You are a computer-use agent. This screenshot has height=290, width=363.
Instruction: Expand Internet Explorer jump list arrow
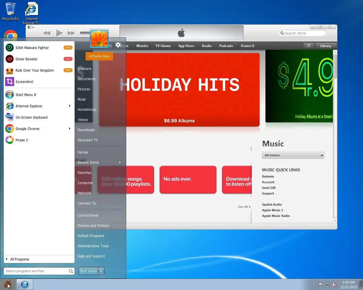tap(70, 106)
